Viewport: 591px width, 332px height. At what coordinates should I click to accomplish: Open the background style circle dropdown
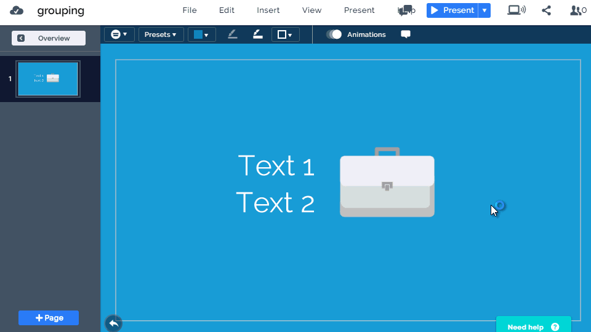coord(119,34)
